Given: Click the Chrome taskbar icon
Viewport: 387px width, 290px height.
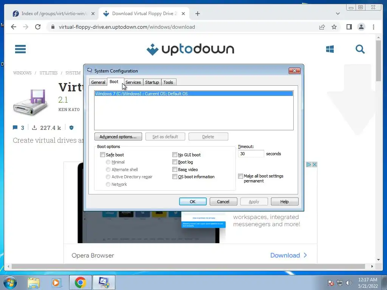Looking at the screenshot, I should coord(80,282).
